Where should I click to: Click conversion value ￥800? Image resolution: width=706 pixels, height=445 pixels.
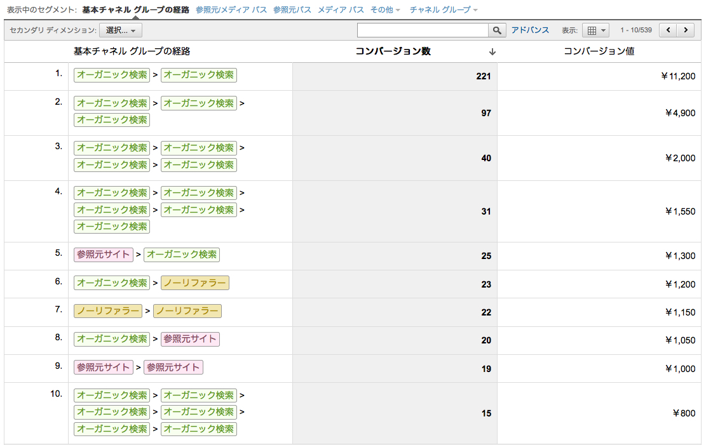click(684, 413)
